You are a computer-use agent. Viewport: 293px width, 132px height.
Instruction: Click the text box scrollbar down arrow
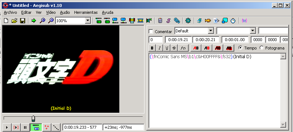tap(283, 125)
